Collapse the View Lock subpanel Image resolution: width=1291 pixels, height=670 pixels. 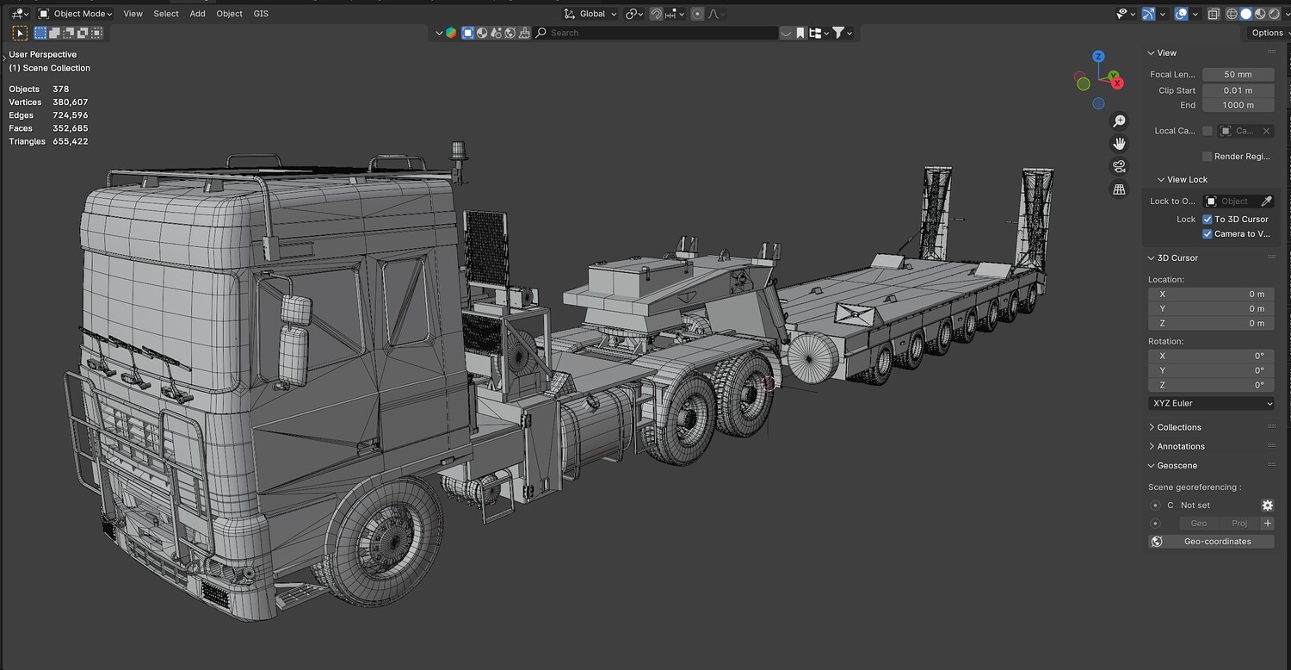tap(1187, 180)
